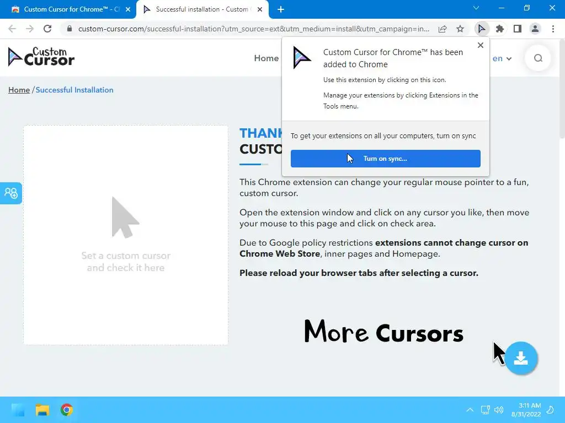Open a new browser tab
The width and height of the screenshot is (565, 423).
[281, 9]
